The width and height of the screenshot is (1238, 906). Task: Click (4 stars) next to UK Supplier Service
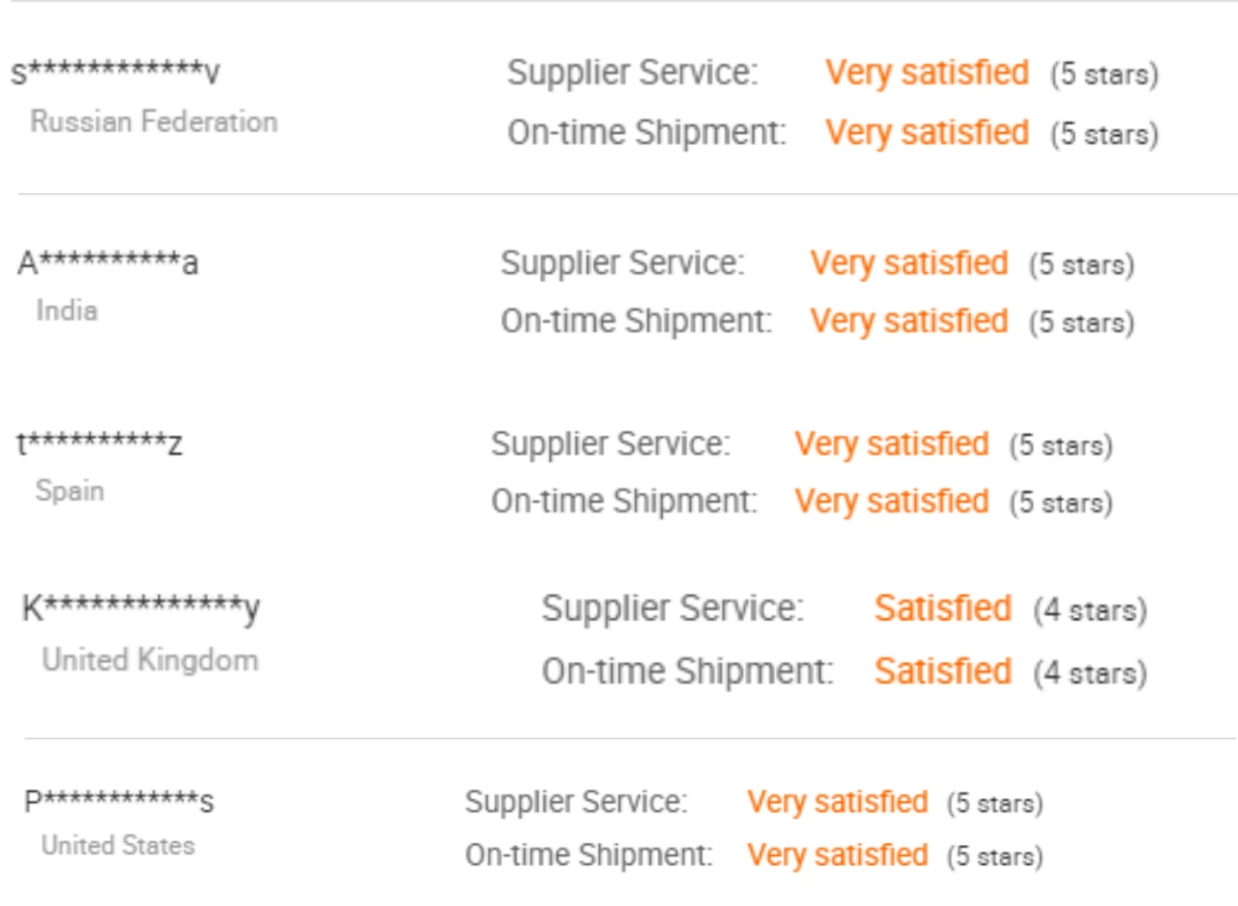1089,611
